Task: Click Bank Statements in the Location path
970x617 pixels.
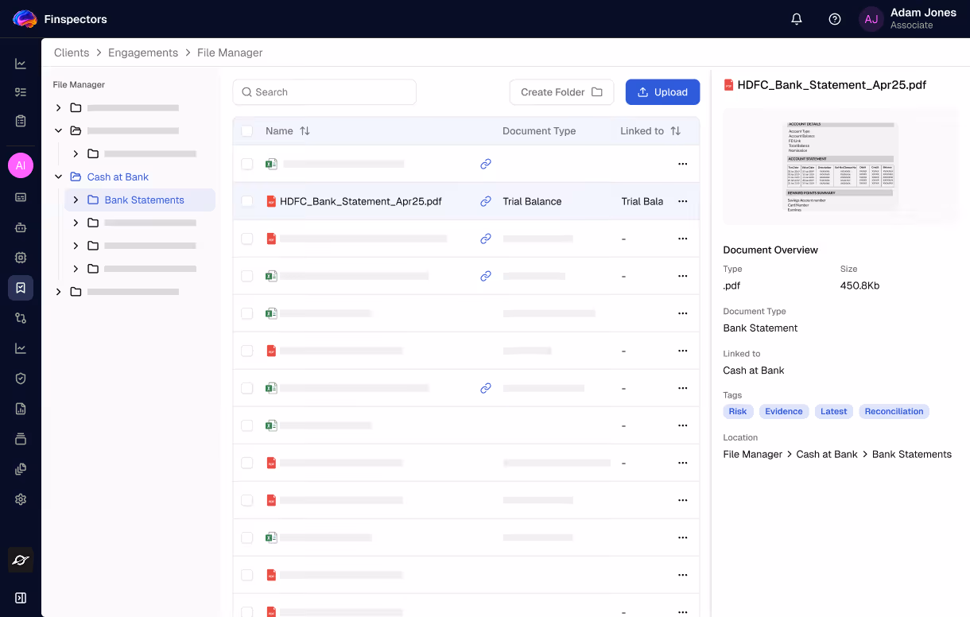Action: click(x=912, y=454)
